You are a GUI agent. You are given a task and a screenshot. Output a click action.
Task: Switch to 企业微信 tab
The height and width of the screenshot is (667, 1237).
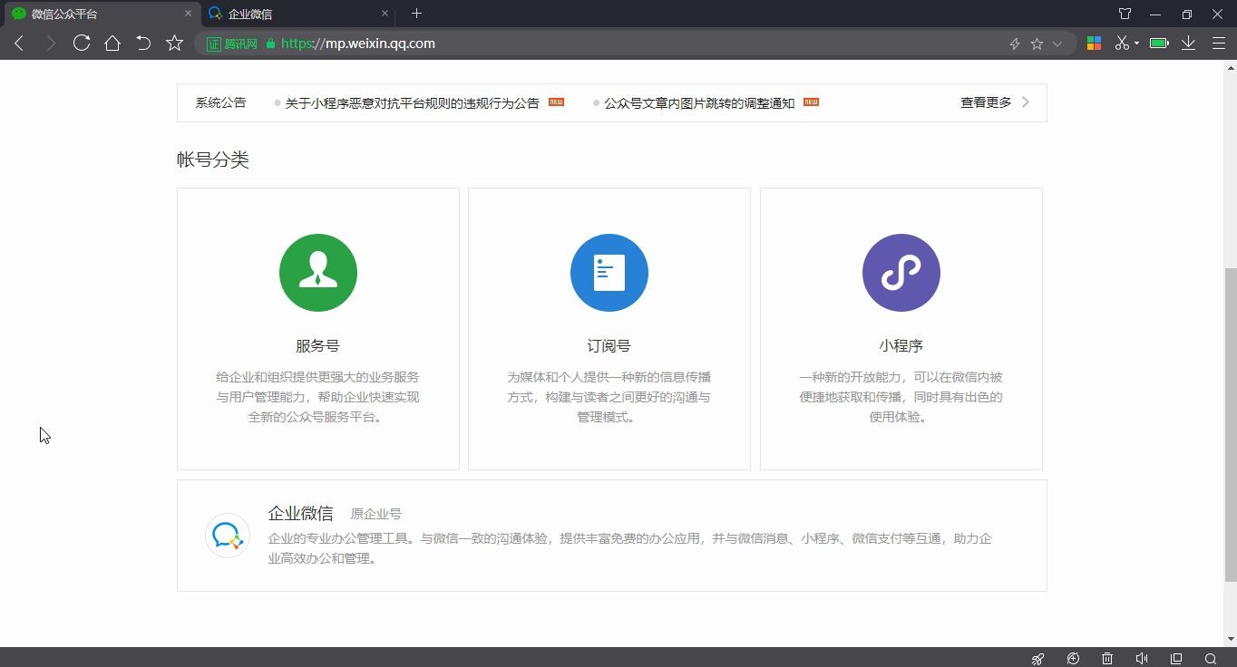click(x=297, y=14)
